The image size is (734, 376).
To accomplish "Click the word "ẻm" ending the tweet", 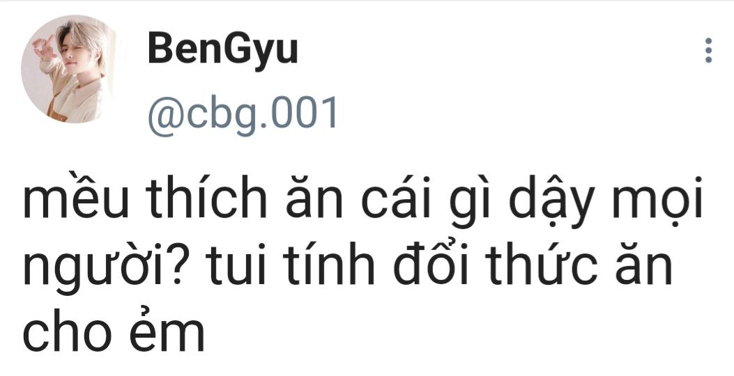I will coord(167,331).
